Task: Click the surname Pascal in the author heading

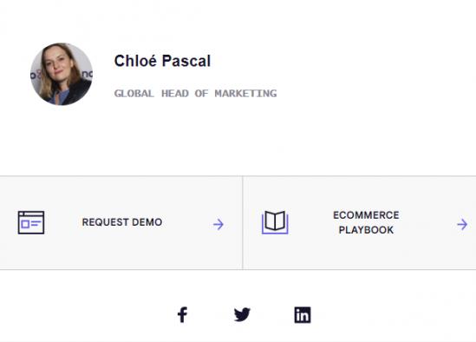Action: (186, 61)
